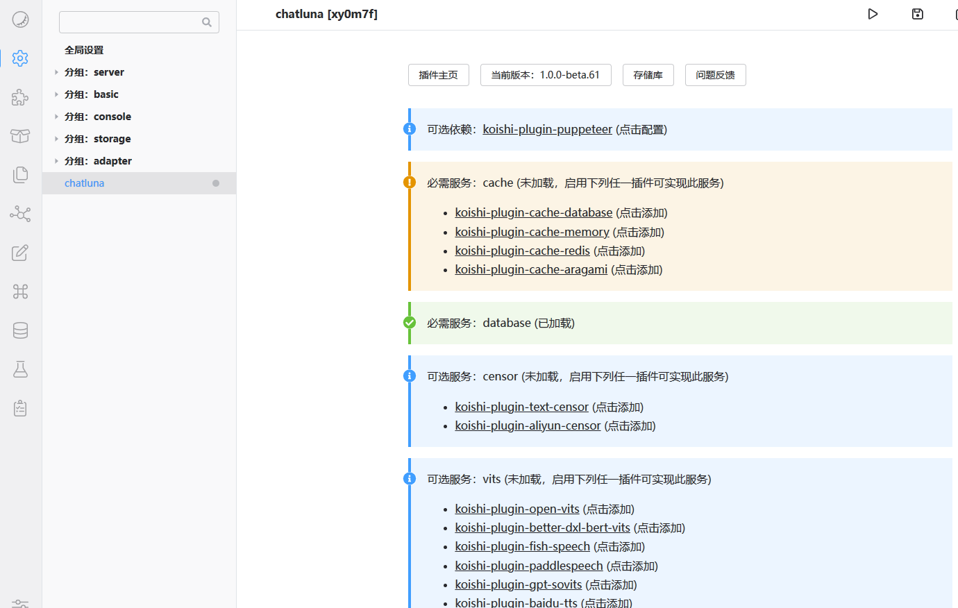Image resolution: width=958 pixels, height=608 pixels.
Task: Open the database panel icon
Action: (19, 330)
